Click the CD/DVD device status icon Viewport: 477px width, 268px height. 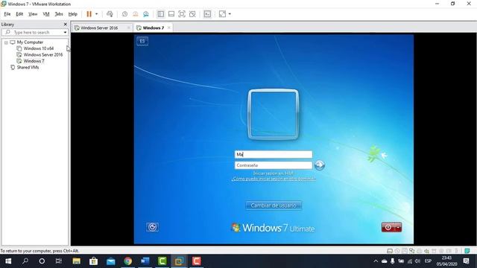(x=397, y=251)
